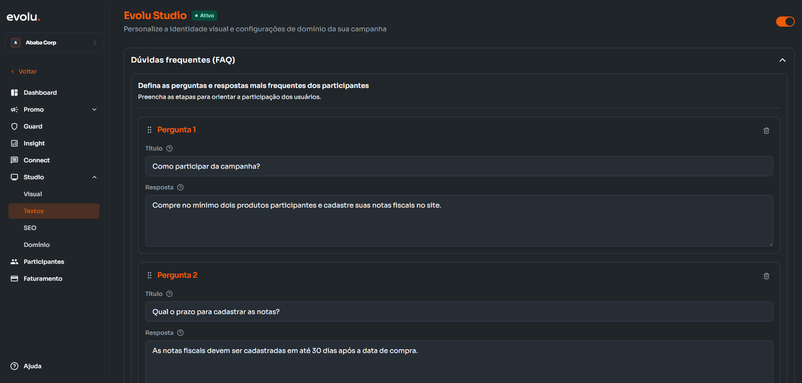Collapse the Dúvidas frequentes (FAQ) section
The height and width of the screenshot is (383, 802).
point(782,60)
